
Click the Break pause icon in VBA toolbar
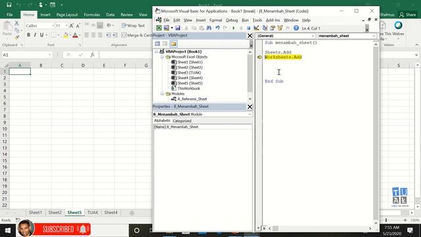(241, 28)
